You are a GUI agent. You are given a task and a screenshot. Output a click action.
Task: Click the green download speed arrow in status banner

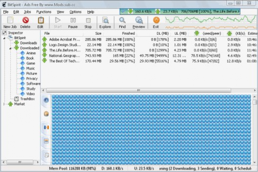pos(130,11)
